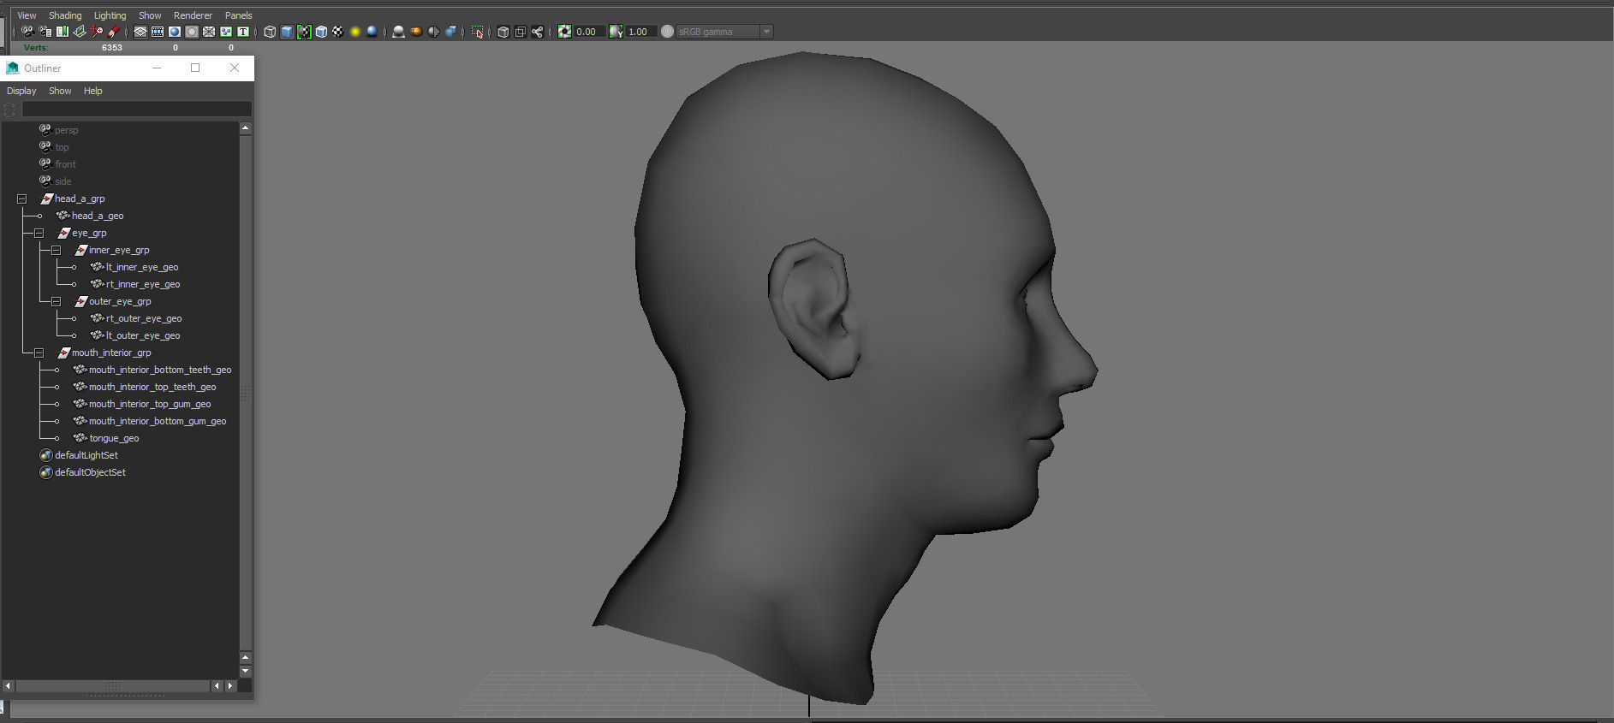Click the Exposure aperture icon
Image resolution: width=1614 pixels, height=723 pixels.
(565, 32)
